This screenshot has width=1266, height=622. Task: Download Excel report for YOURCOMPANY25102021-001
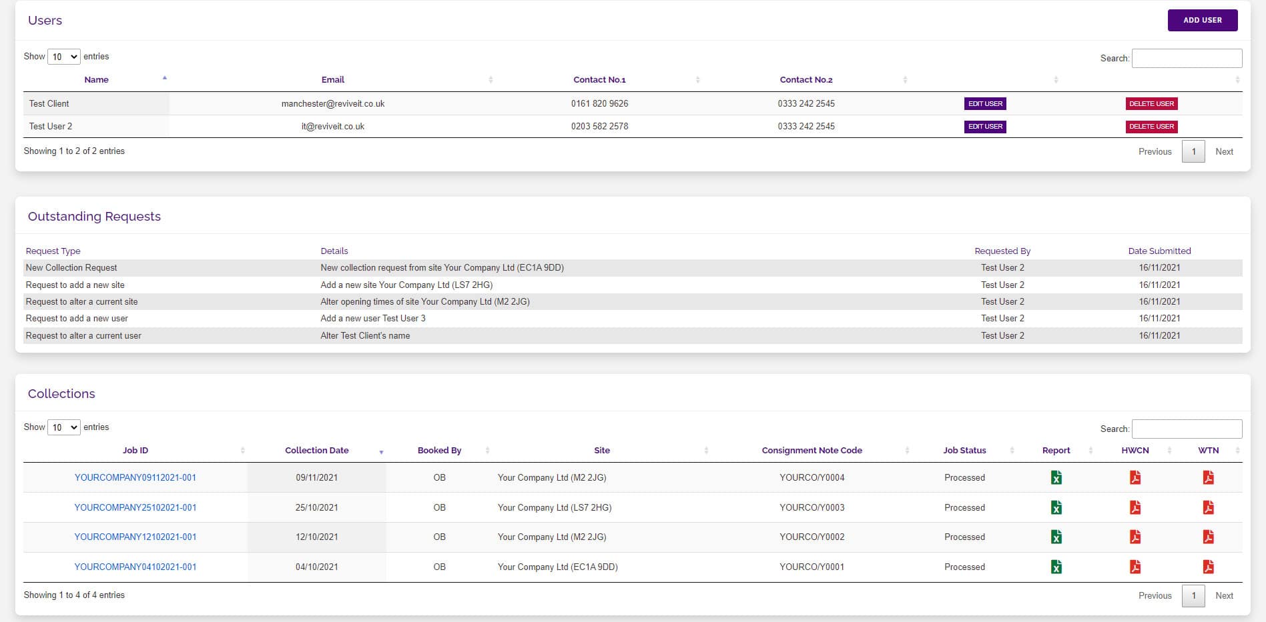[1056, 507]
